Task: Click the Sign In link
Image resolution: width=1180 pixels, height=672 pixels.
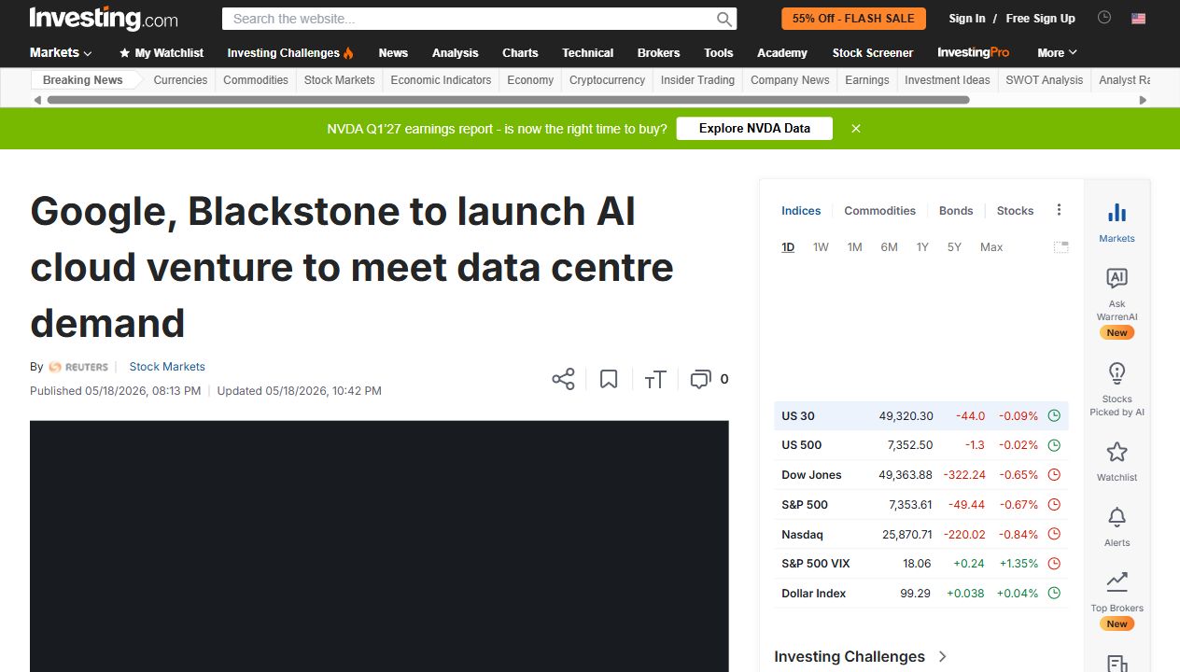Action: pos(967,19)
